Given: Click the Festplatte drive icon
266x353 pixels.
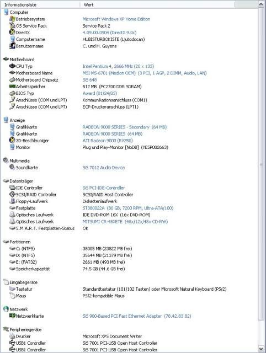Looking at the screenshot, I should coord(12,208).
